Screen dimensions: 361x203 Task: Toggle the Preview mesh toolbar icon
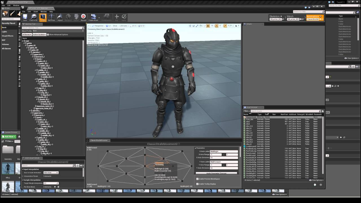pos(43,17)
